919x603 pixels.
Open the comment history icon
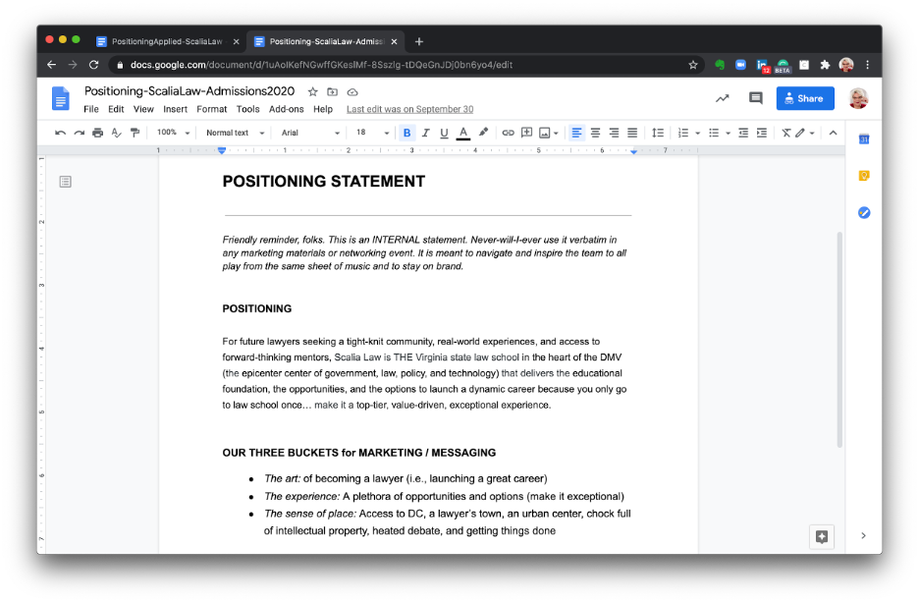[756, 98]
